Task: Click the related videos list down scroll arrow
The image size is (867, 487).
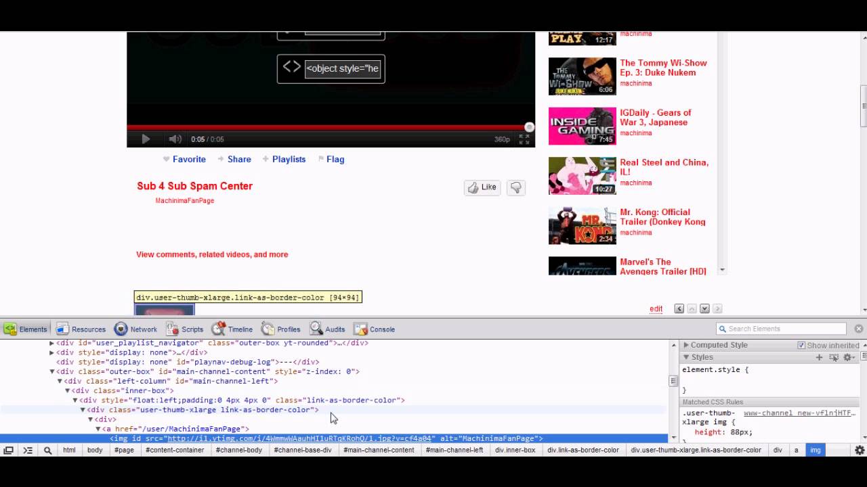Action: click(722, 270)
